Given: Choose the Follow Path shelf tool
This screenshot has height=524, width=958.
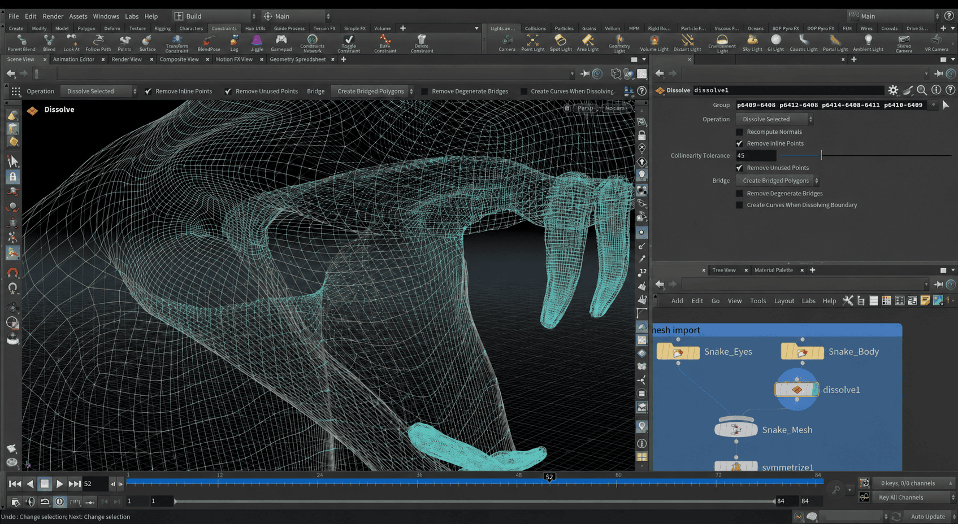Looking at the screenshot, I should [98, 43].
